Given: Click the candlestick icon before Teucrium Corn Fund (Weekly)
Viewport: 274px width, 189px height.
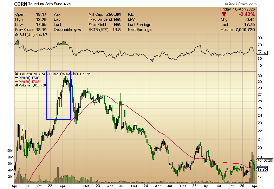Looking at the screenshot, I should coord(17,74).
